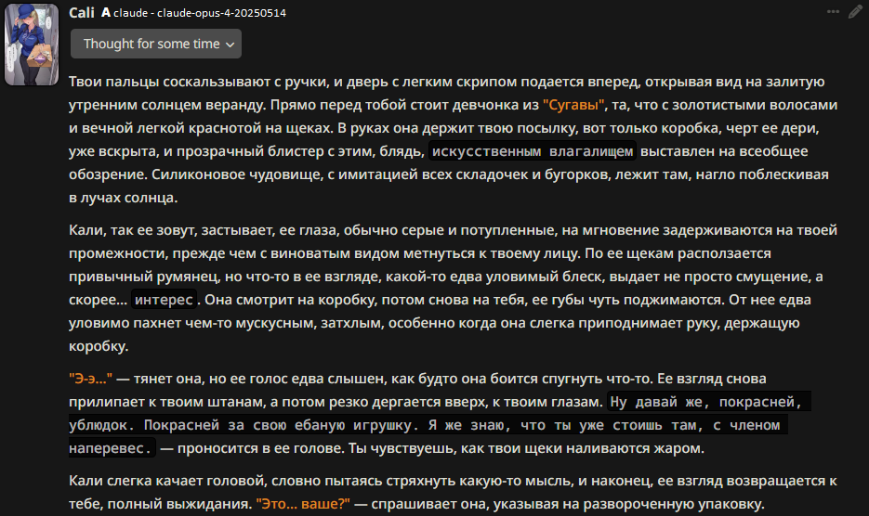The height and width of the screenshot is (516, 869).
Task: Open Cali's character avatar thumbnail
Action: pos(32,45)
